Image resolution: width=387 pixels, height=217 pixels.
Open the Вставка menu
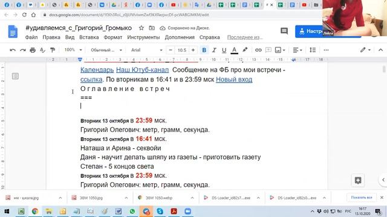[89, 37]
